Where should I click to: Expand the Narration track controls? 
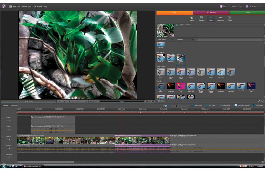click(9, 157)
